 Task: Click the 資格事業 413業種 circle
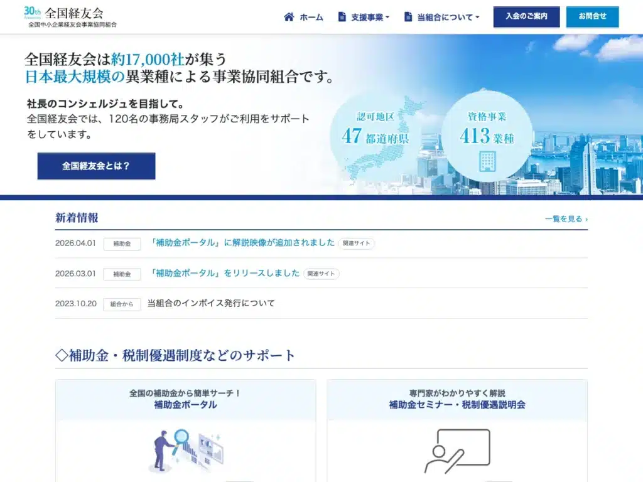click(487, 136)
